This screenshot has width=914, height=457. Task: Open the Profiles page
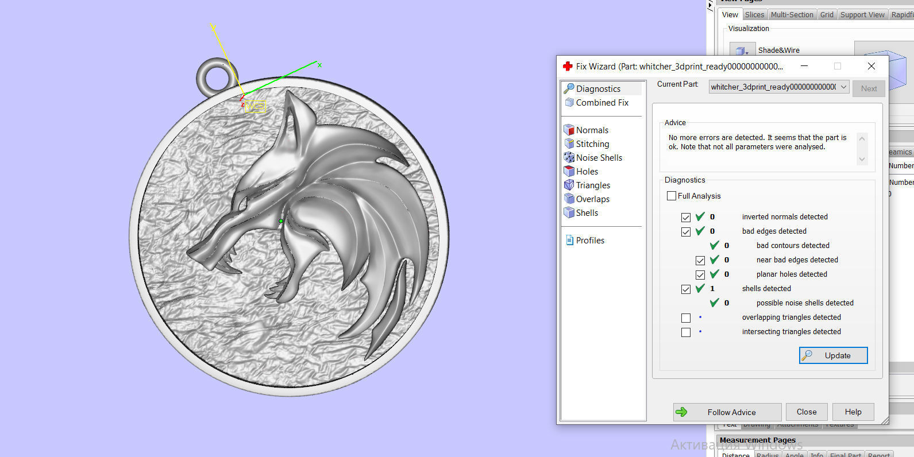coord(590,240)
